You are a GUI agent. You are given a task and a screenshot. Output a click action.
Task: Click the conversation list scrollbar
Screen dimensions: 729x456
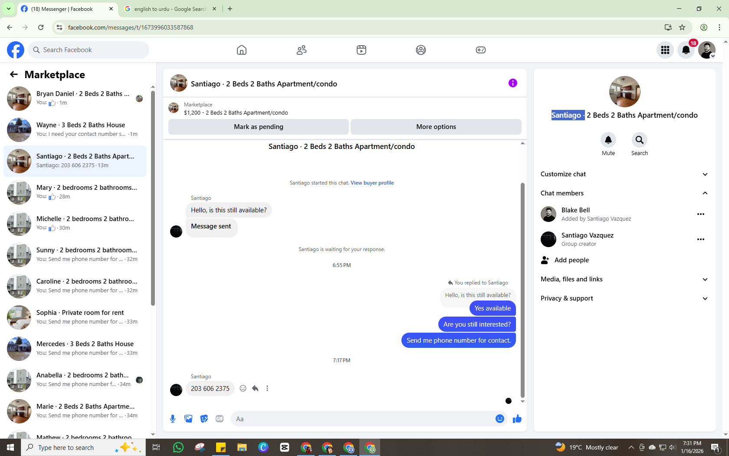click(x=153, y=198)
